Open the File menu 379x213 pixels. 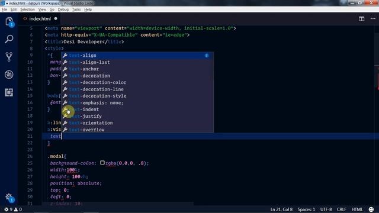pos(4,9)
